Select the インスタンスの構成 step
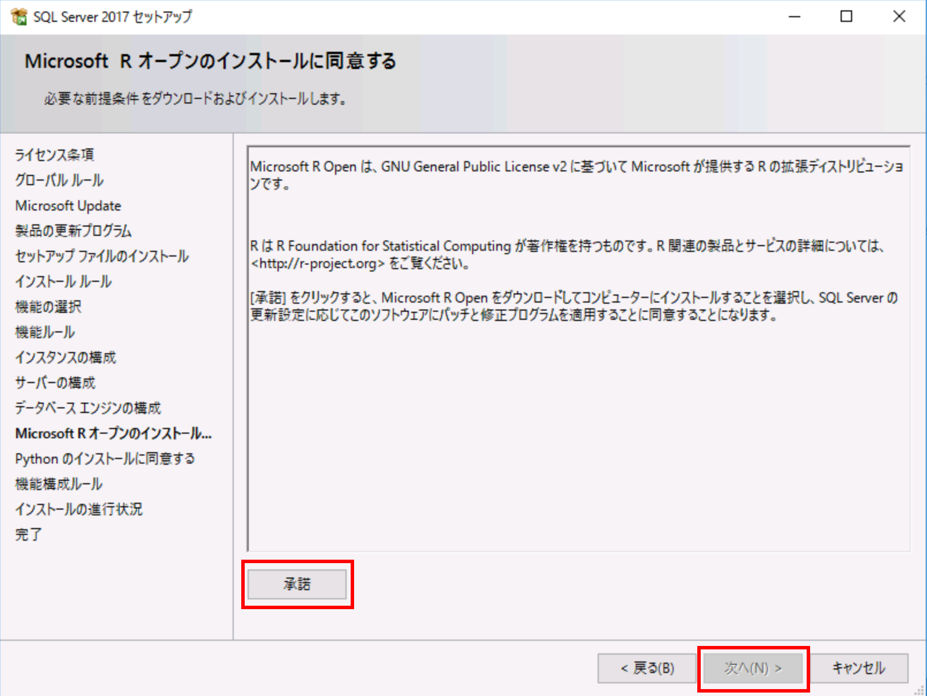Screen dimensions: 927x696 point(66,357)
